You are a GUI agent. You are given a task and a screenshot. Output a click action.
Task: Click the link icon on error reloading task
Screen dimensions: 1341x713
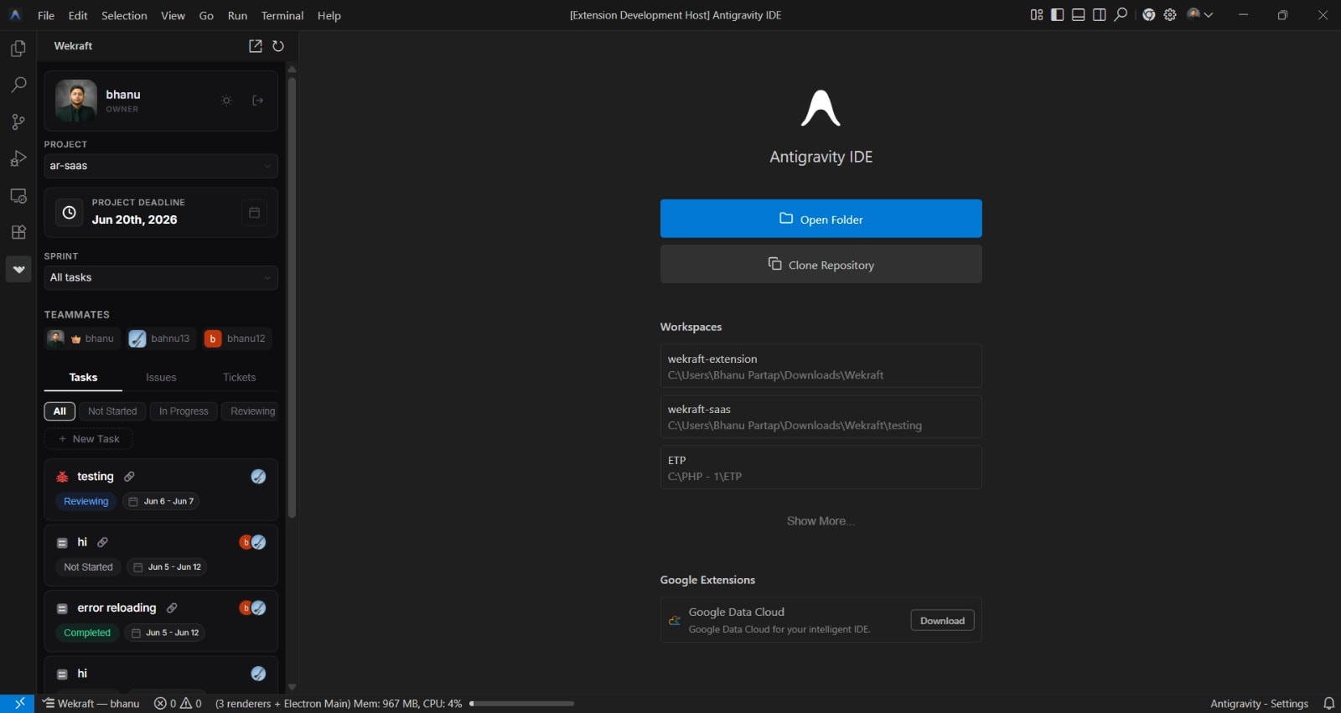pyautogui.click(x=172, y=608)
